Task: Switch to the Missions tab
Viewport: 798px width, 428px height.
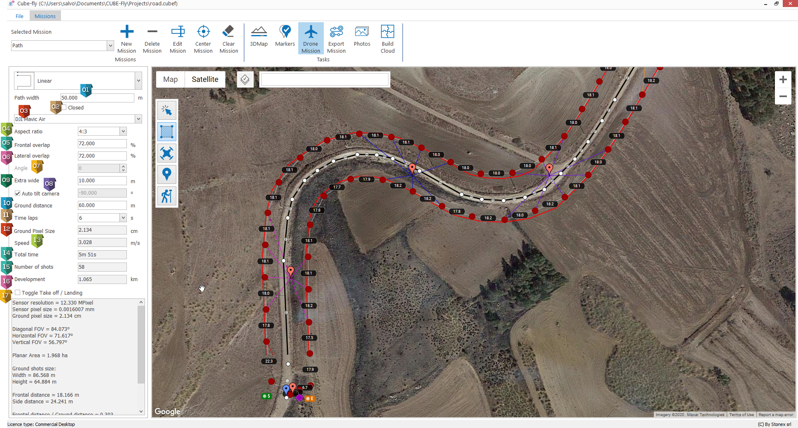Action: click(x=45, y=16)
